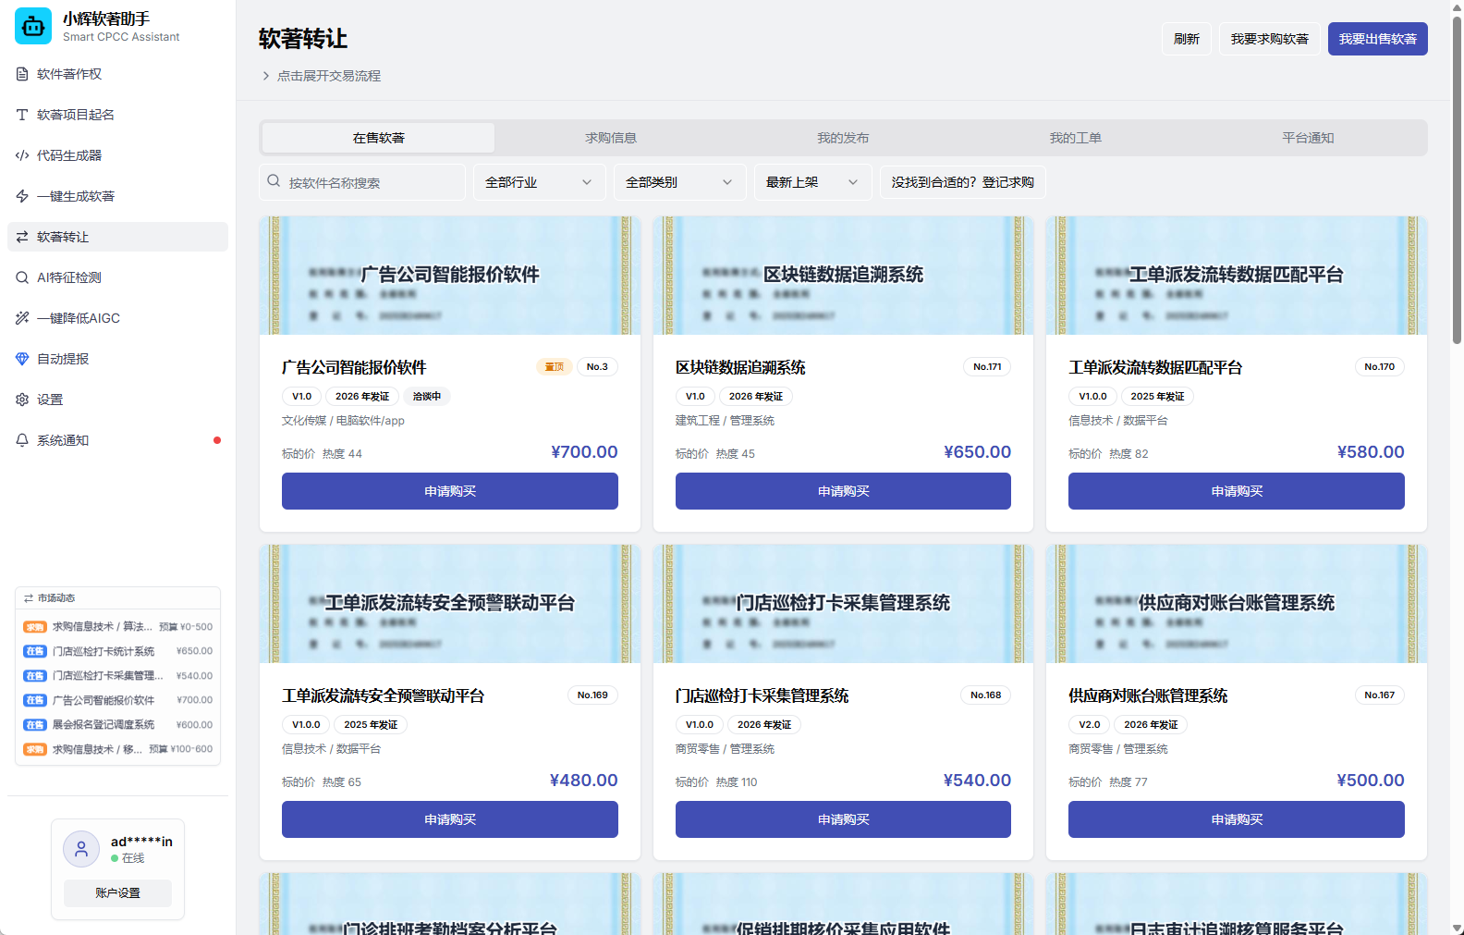Click 申请购买 for 广告公司智能报价软件
This screenshot has height=935, width=1464.
(450, 491)
